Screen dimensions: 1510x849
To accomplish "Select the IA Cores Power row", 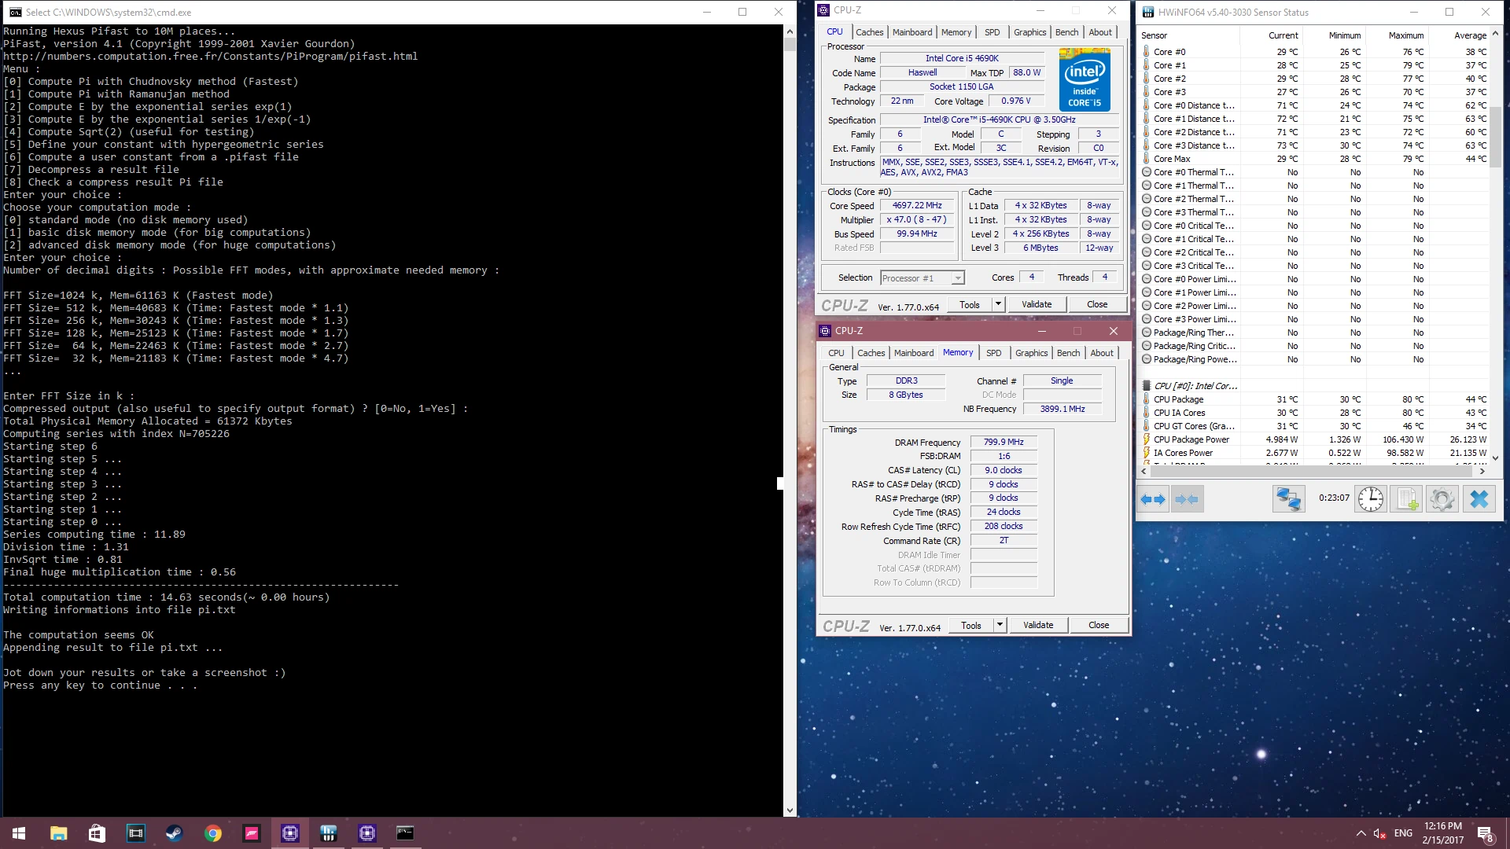I will click(x=1314, y=453).
